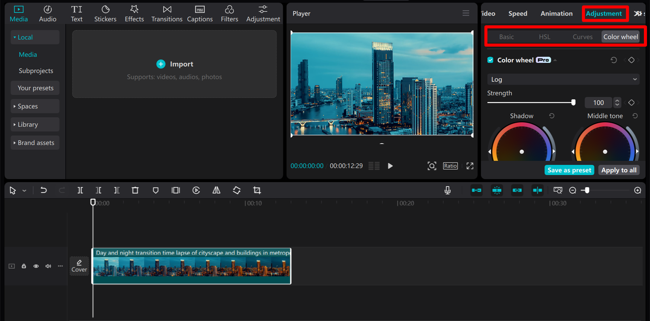The height and width of the screenshot is (321, 650).
Task: Open the Audio panel
Action: 48,14
